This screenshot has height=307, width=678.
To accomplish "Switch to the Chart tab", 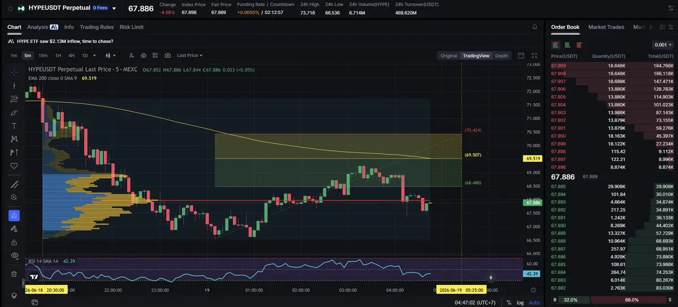I will pos(14,27).
